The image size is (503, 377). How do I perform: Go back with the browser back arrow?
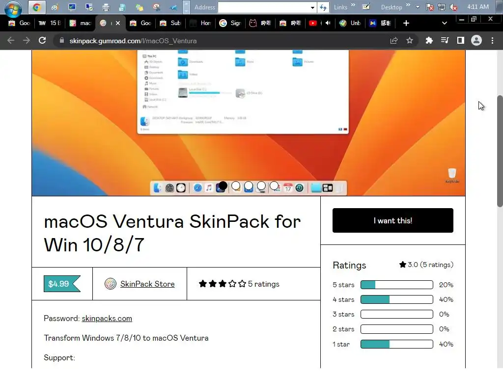pyautogui.click(x=11, y=40)
